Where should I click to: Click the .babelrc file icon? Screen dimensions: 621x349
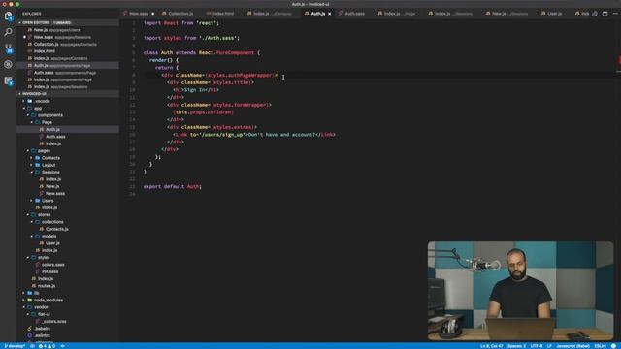tap(30, 329)
